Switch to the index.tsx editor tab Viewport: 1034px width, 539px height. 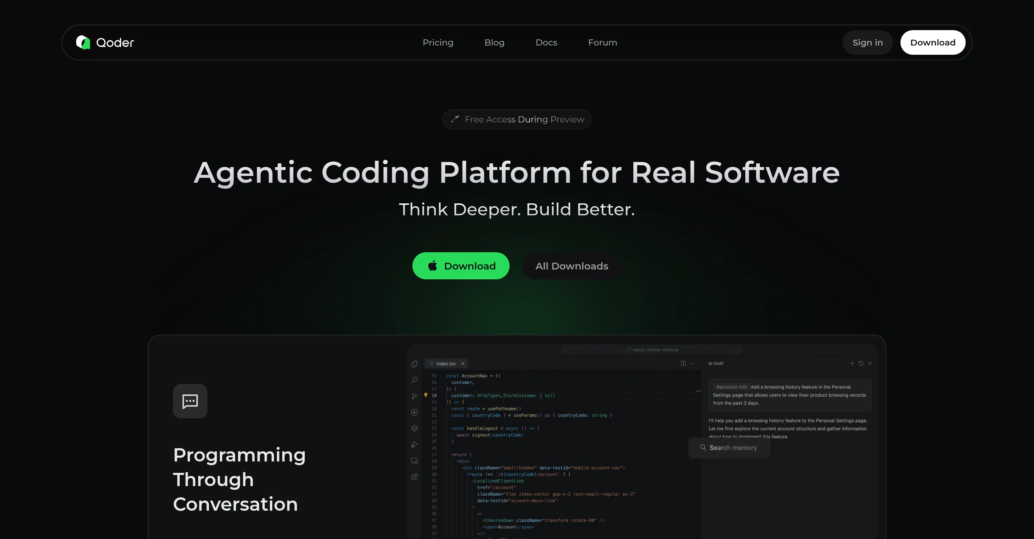[446, 364]
